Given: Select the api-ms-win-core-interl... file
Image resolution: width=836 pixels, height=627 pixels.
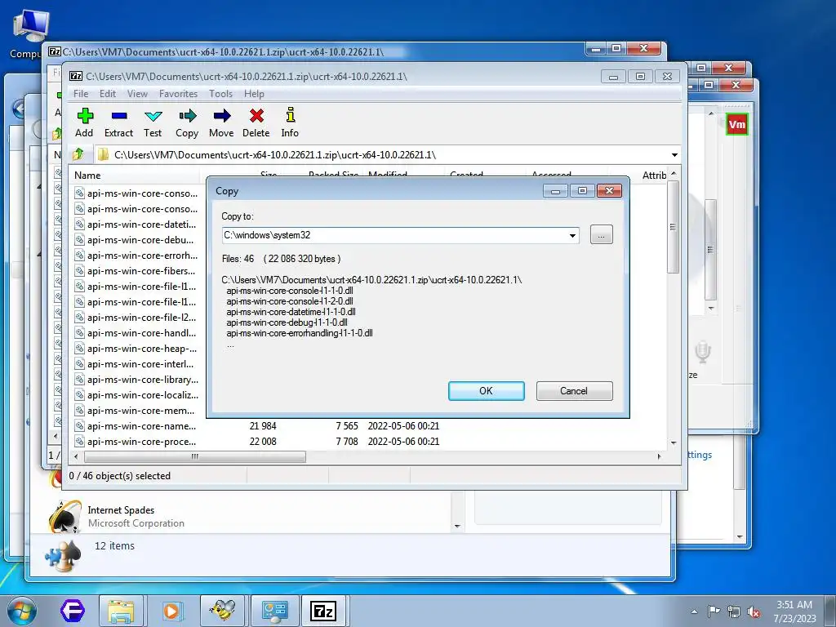Looking at the screenshot, I should (135, 363).
